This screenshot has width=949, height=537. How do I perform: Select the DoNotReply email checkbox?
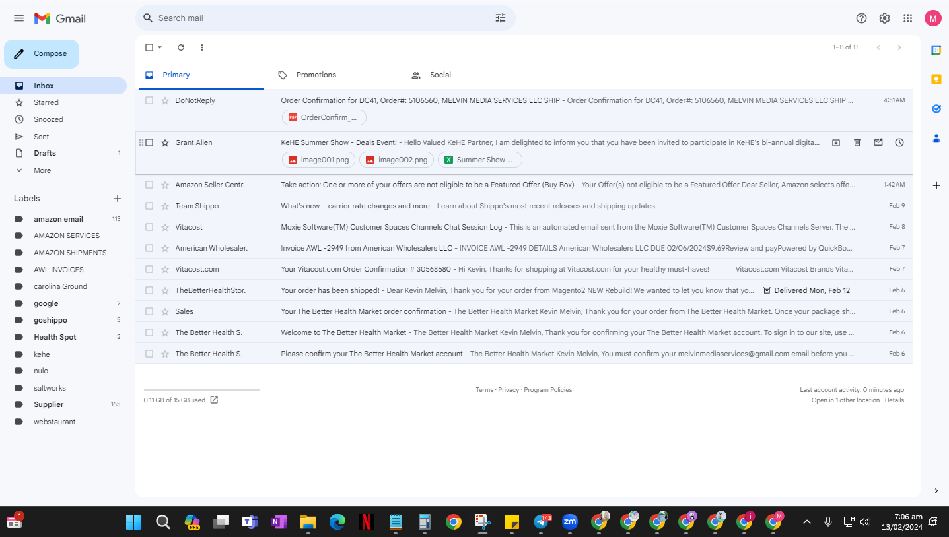click(x=149, y=100)
